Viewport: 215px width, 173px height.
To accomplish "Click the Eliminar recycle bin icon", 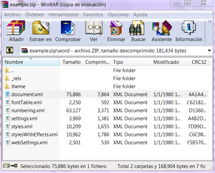I will 116,28.
